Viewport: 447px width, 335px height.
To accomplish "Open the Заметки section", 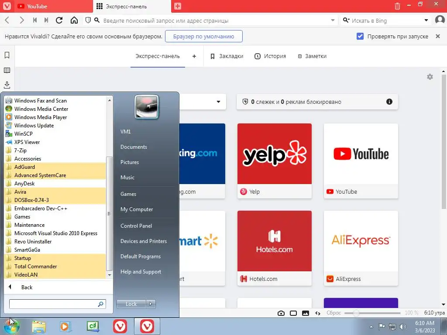I will [x=312, y=56].
